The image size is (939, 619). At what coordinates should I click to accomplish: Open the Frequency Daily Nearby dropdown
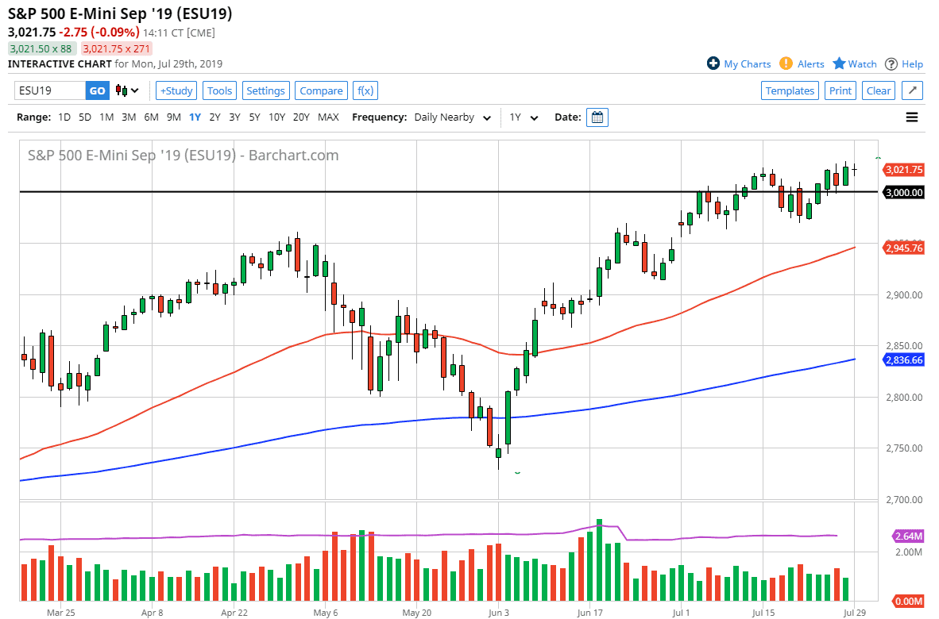coord(453,117)
